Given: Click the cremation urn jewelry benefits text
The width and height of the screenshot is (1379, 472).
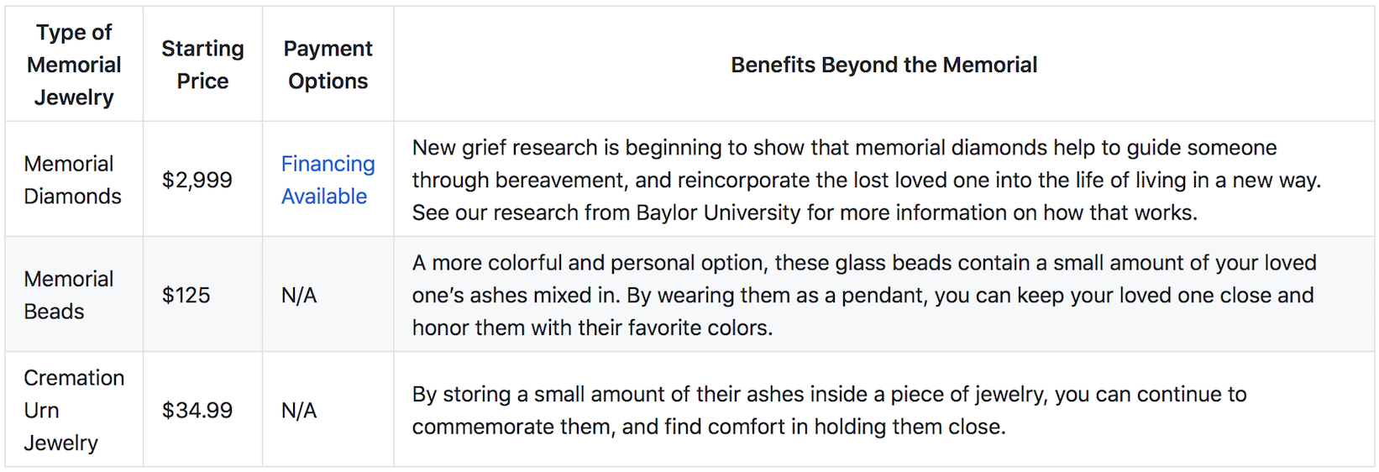Looking at the screenshot, I should point(830,410).
